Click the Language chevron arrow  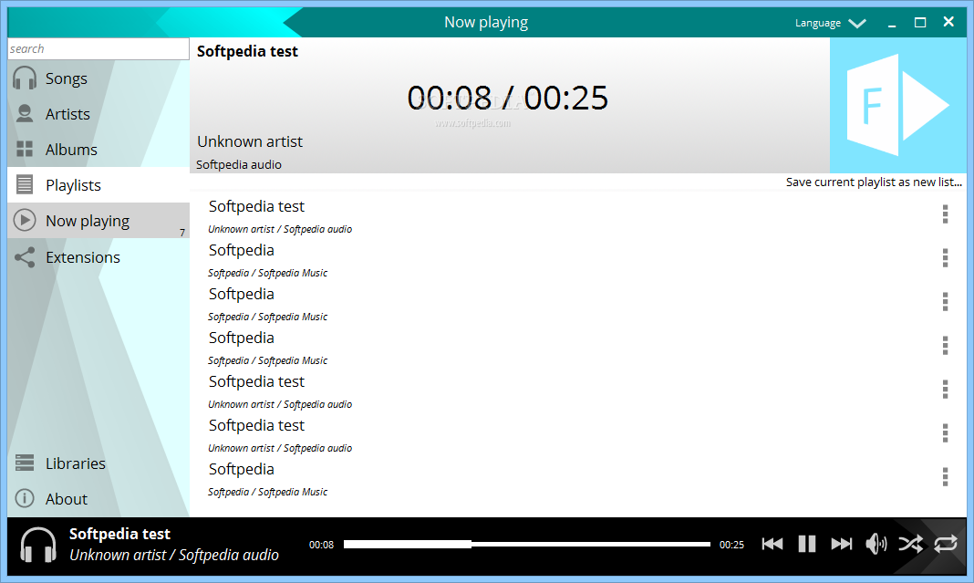[857, 24]
